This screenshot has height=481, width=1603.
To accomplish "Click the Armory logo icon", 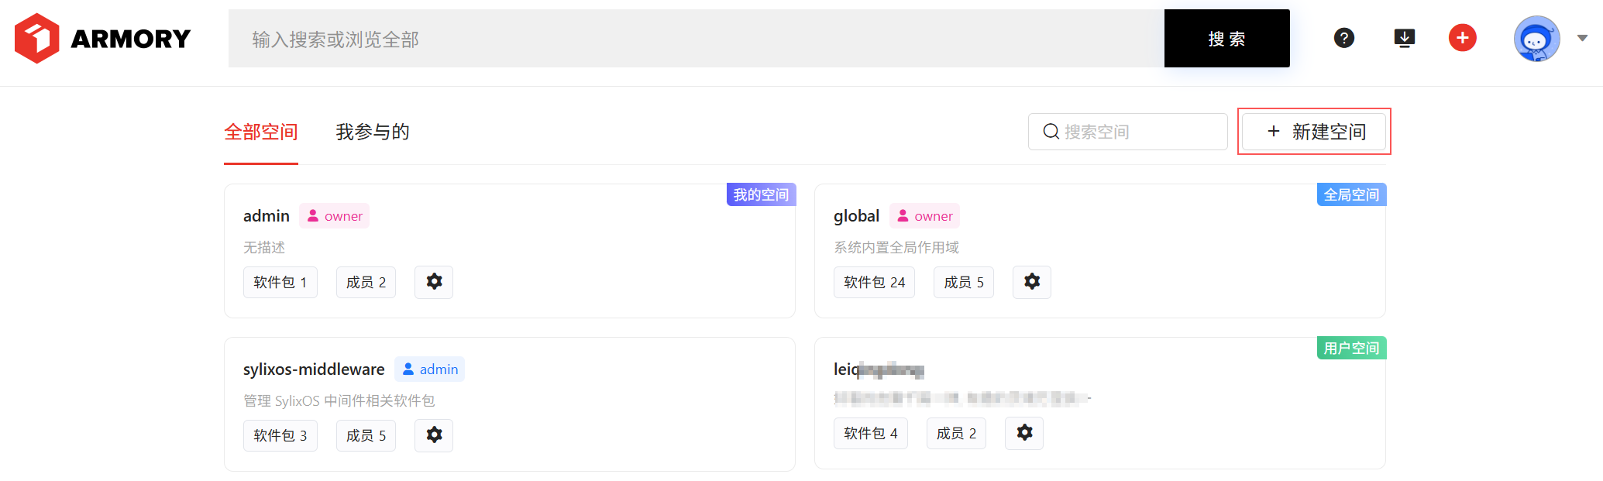I will (36, 38).
